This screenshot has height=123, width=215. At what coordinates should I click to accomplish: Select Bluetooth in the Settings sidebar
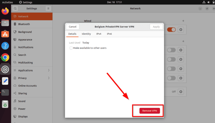(x=32, y=24)
